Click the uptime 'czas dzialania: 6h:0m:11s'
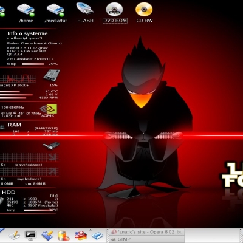Screen dimensions: 243x243 [30, 59]
